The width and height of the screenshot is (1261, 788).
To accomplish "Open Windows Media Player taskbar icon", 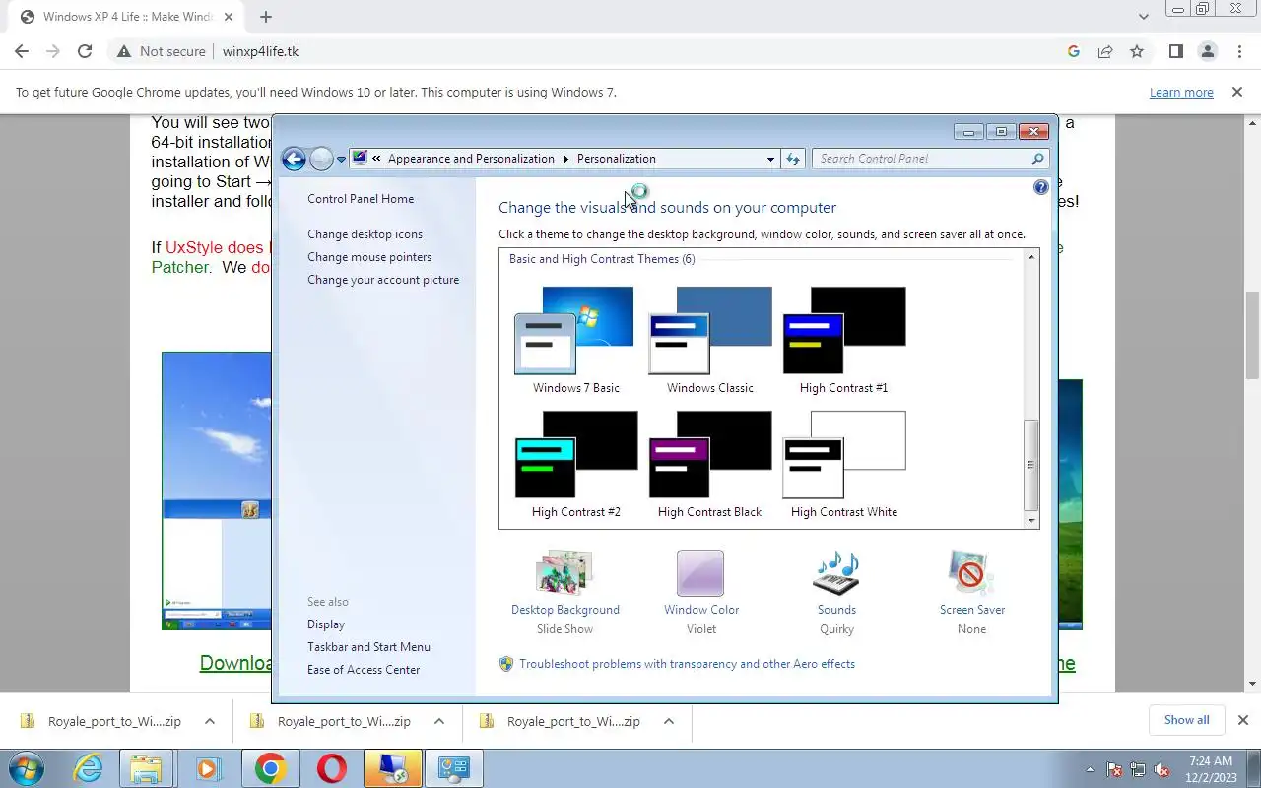I will [x=208, y=768].
